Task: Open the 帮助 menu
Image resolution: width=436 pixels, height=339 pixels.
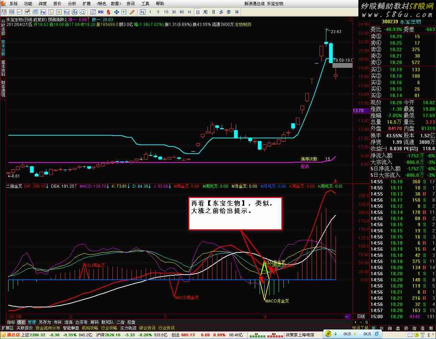Action: 160,3
